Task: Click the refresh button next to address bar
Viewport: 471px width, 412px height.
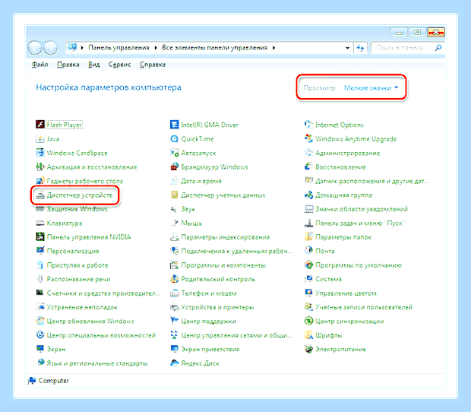Action: (x=360, y=48)
